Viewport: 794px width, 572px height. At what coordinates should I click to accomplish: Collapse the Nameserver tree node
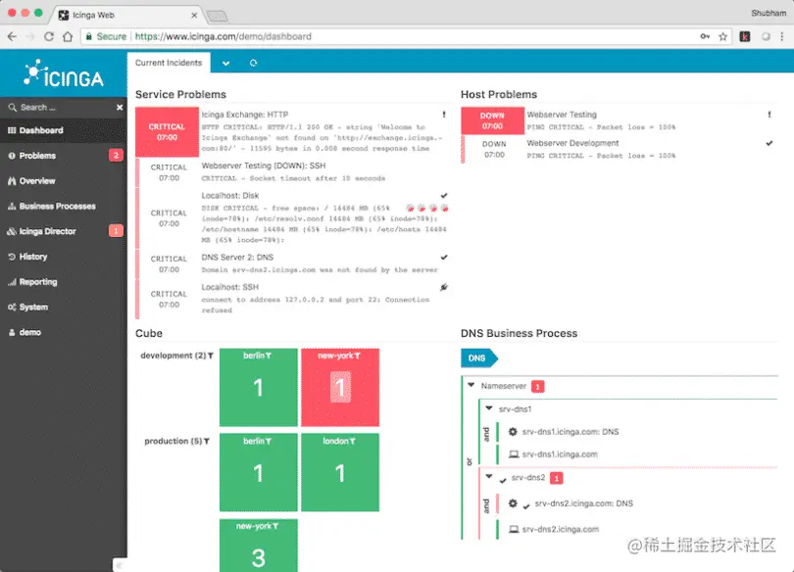471,385
